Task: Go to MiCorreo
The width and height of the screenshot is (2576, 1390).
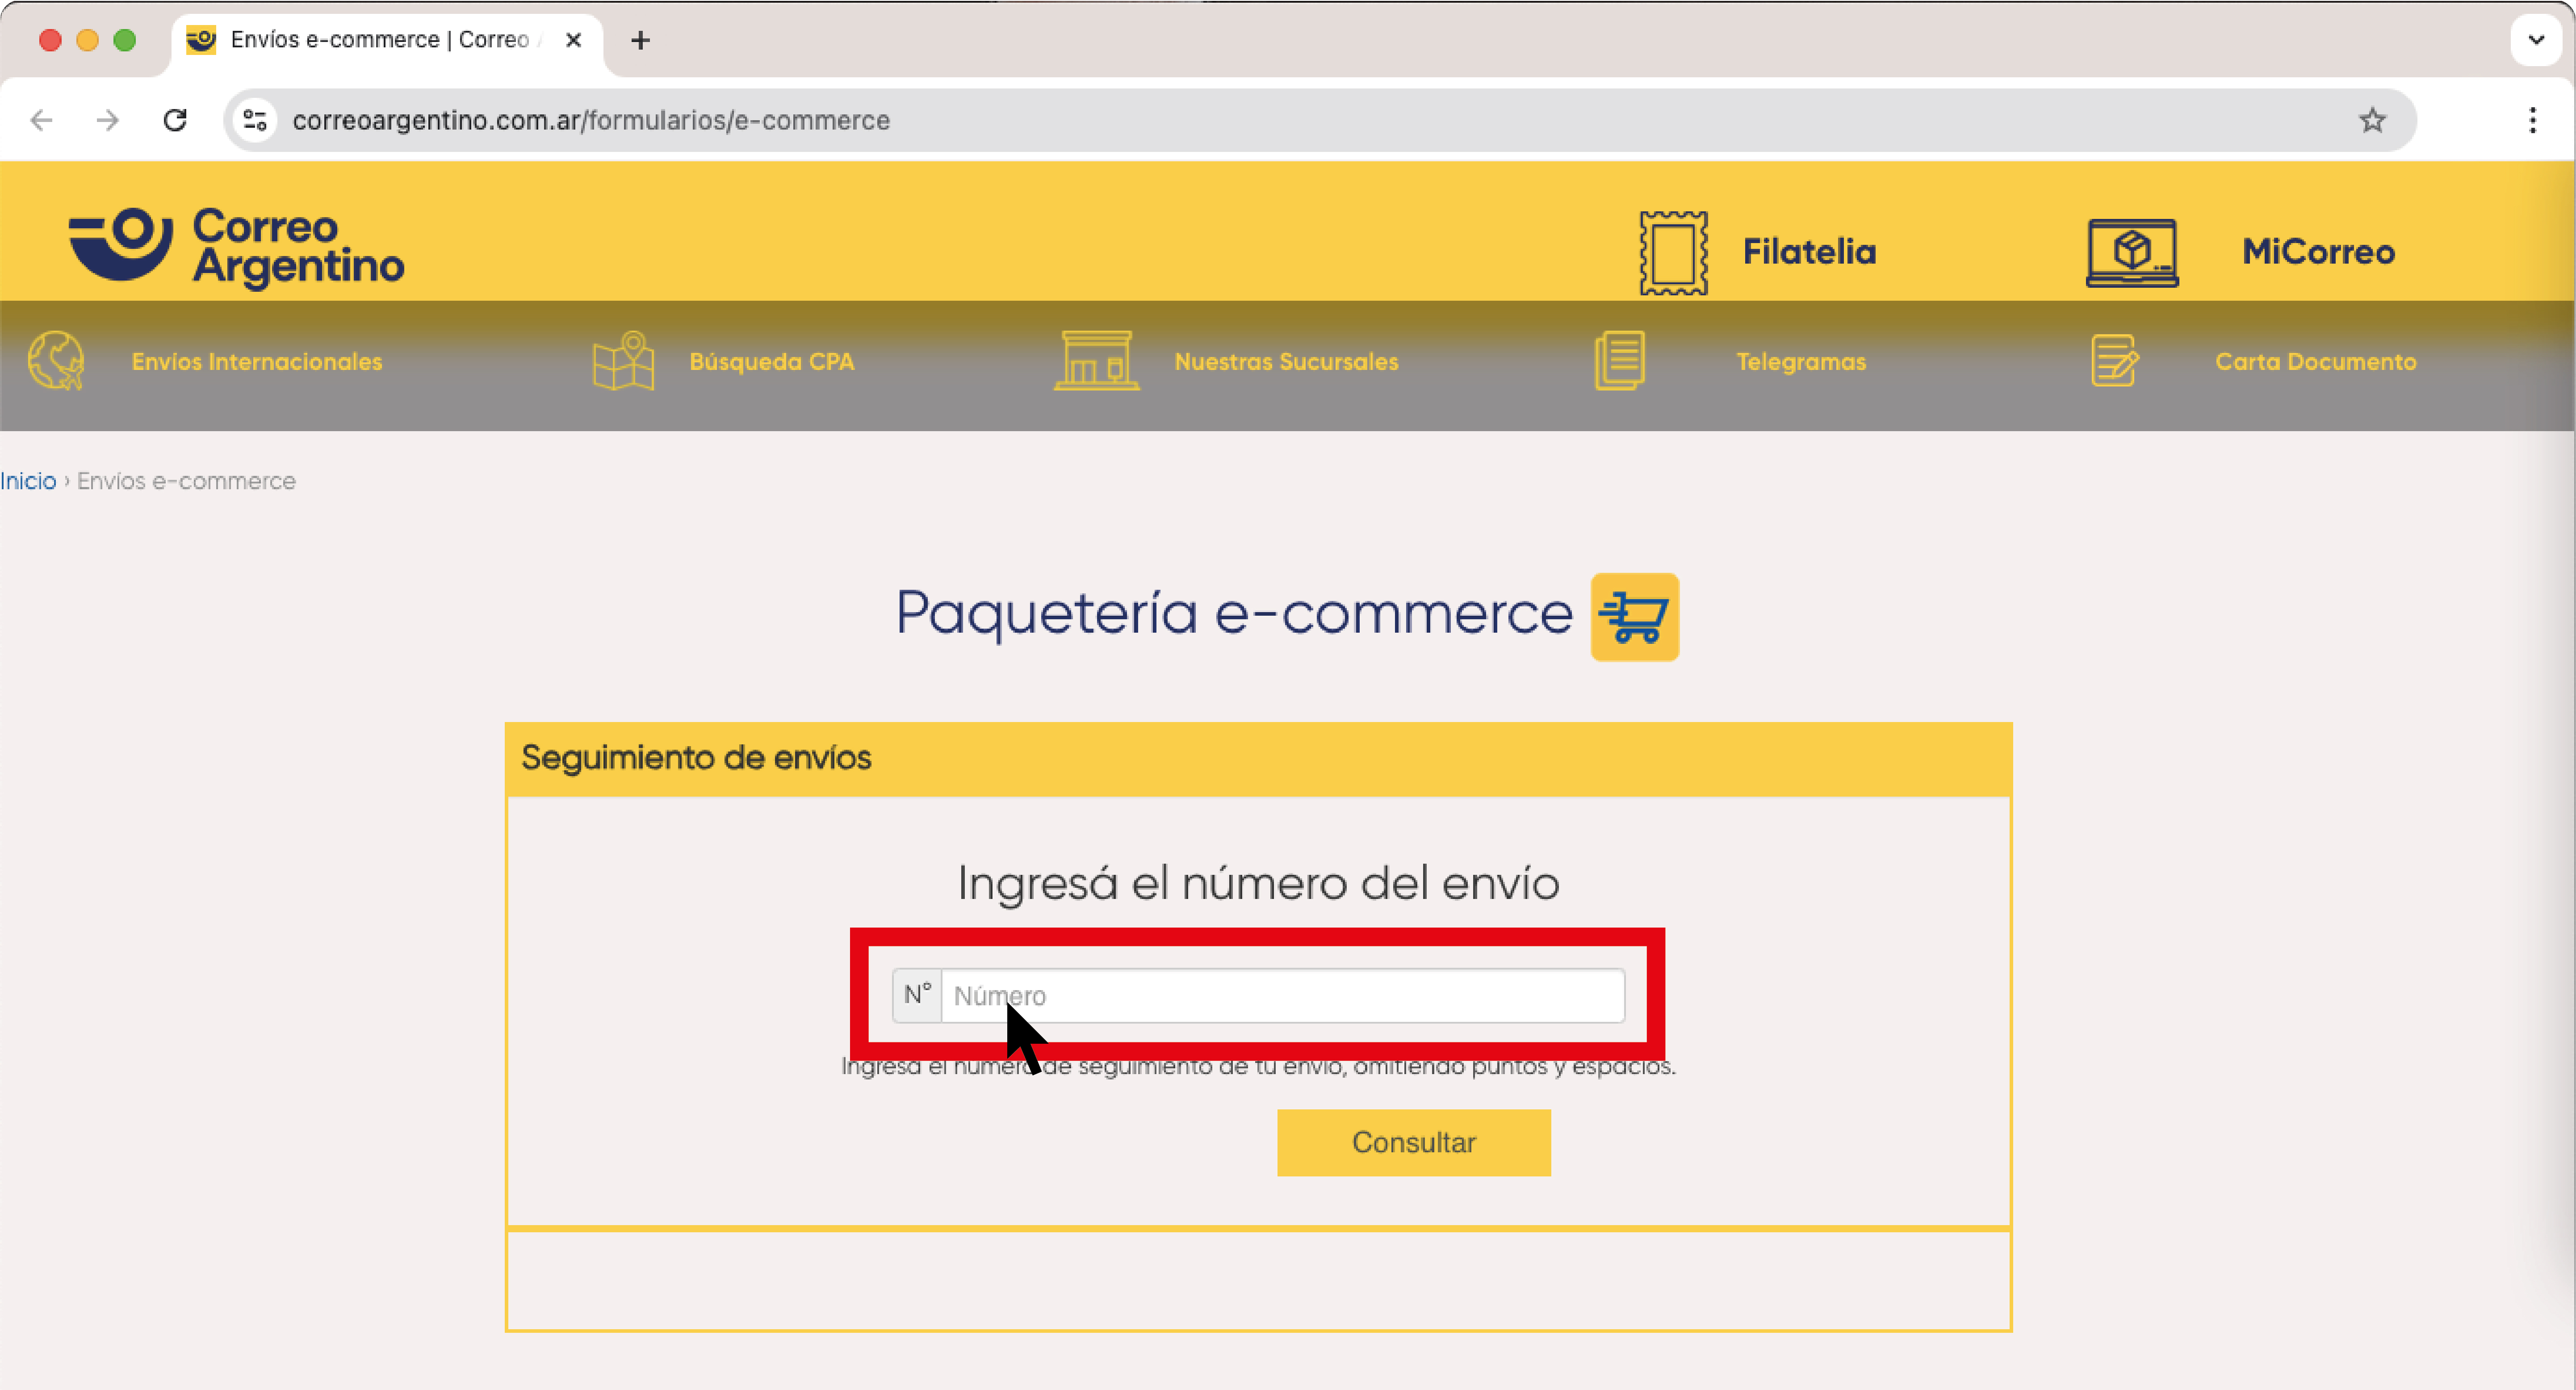Action: coord(2318,252)
